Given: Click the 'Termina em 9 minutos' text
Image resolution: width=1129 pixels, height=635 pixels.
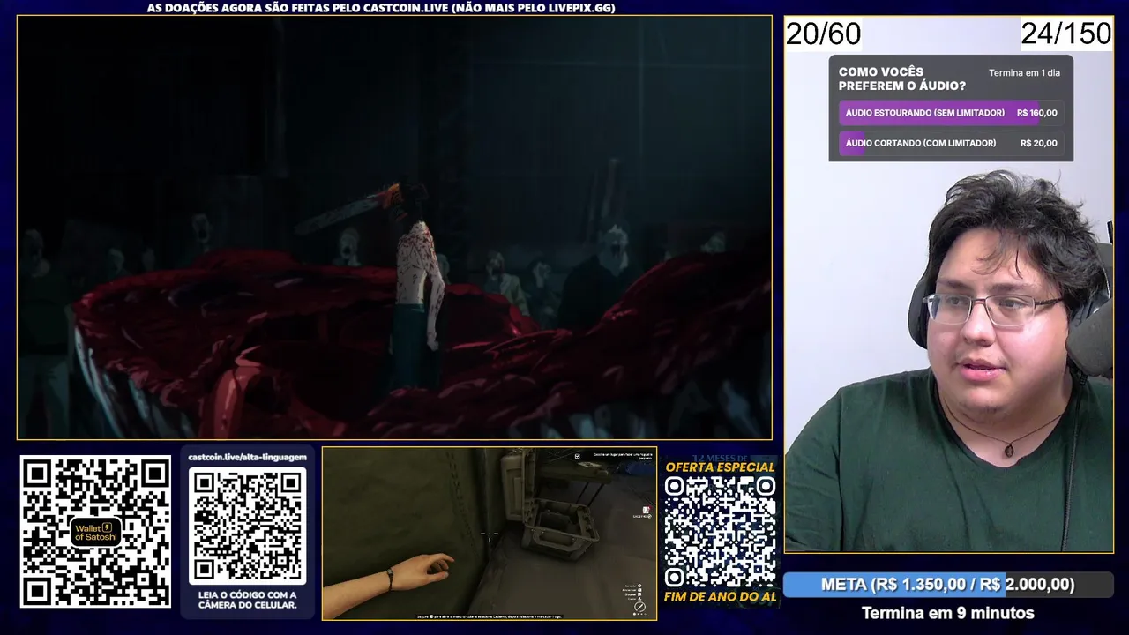Looking at the screenshot, I should [x=947, y=613].
